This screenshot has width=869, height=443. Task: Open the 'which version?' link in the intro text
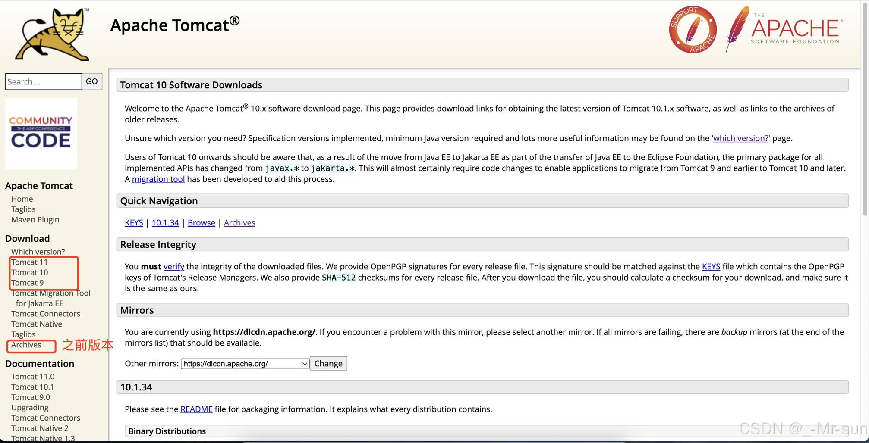pyautogui.click(x=741, y=138)
